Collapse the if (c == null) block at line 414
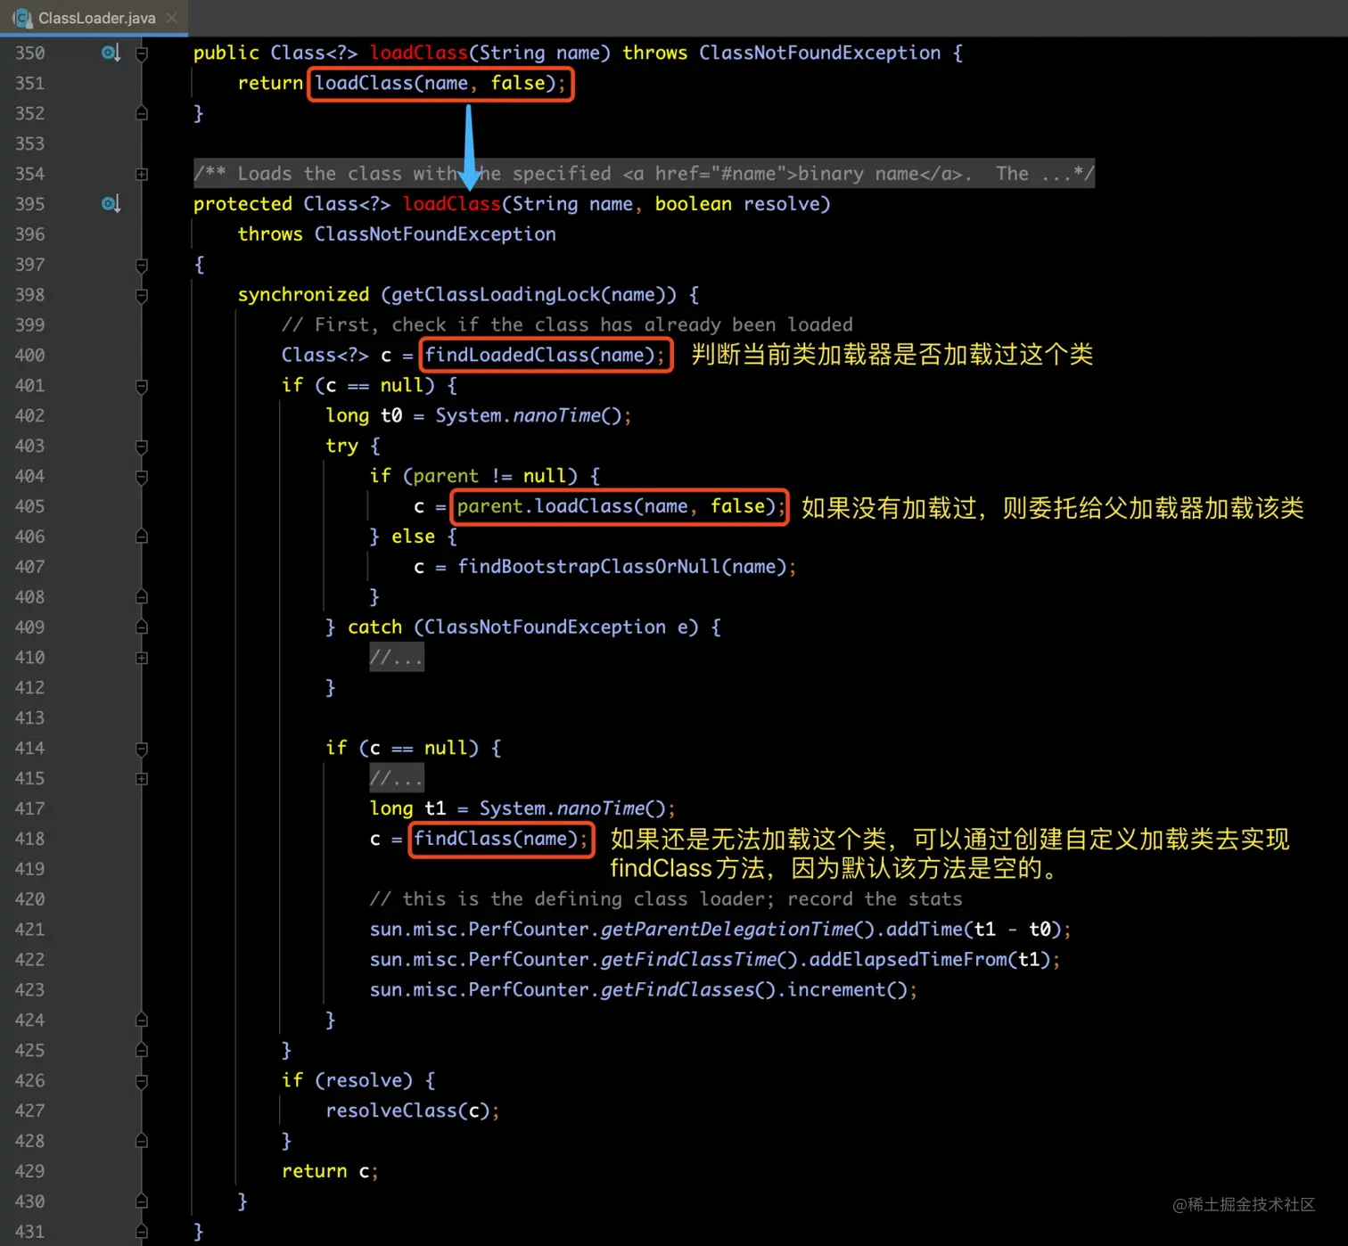The width and height of the screenshot is (1348, 1246). coord(142,749)
